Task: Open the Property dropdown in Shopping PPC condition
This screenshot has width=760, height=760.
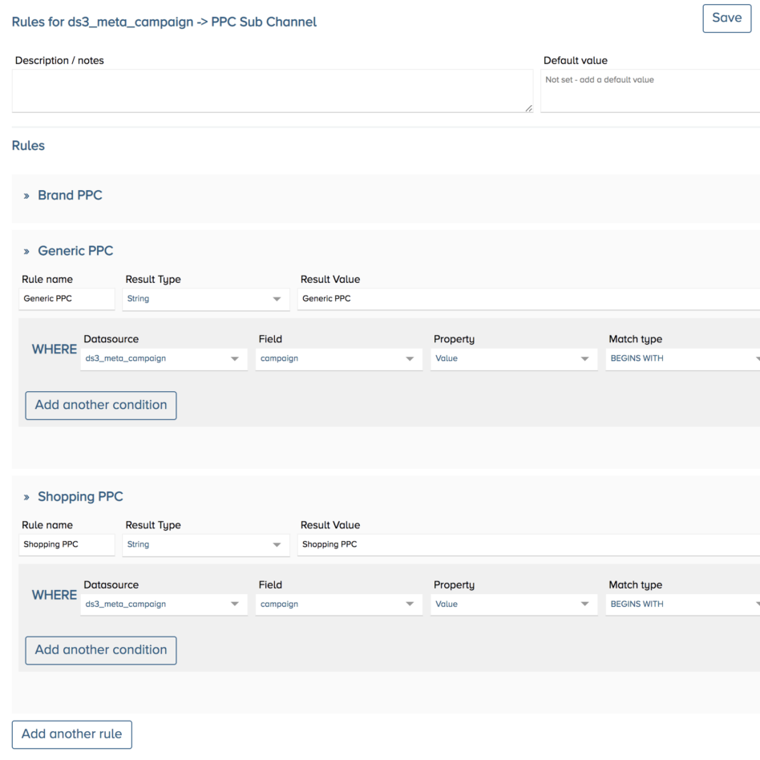Action: (x=513, y=604)
